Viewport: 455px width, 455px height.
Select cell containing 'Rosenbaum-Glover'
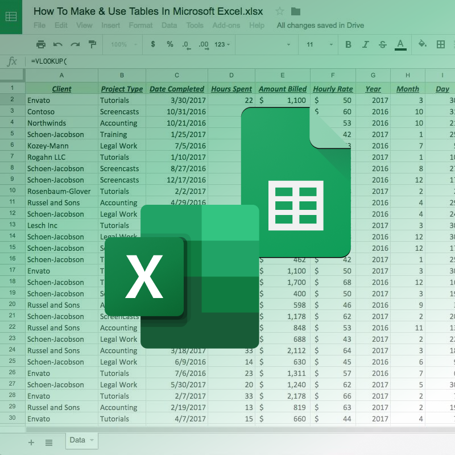coord(61,191)
